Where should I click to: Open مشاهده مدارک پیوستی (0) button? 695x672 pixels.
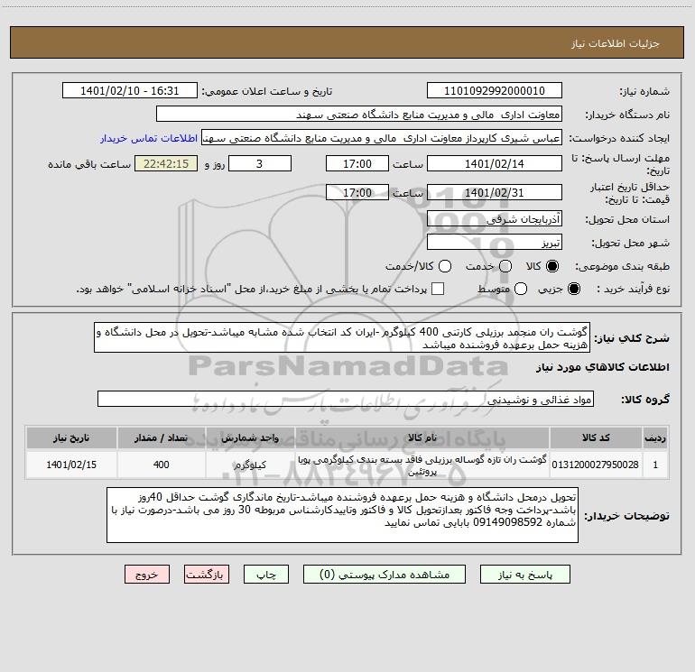pos(385,575)
